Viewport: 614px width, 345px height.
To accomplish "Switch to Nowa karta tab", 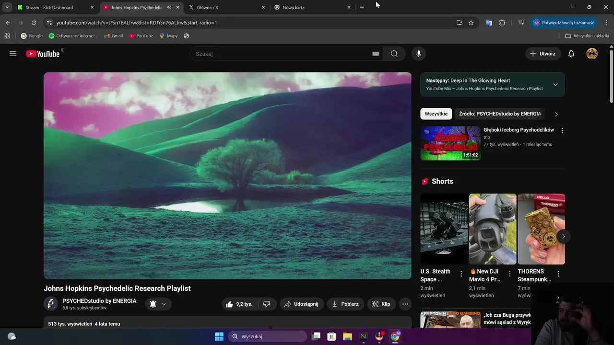I will (312, 7).
